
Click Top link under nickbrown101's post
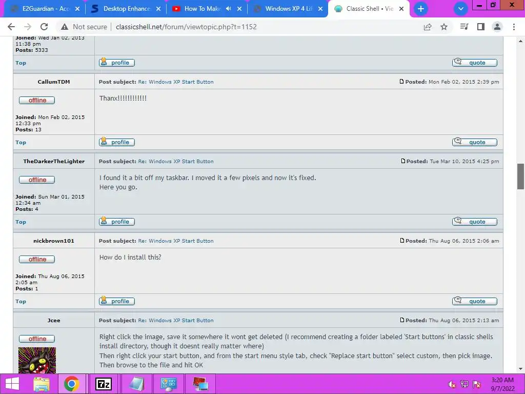coord(21,301)
